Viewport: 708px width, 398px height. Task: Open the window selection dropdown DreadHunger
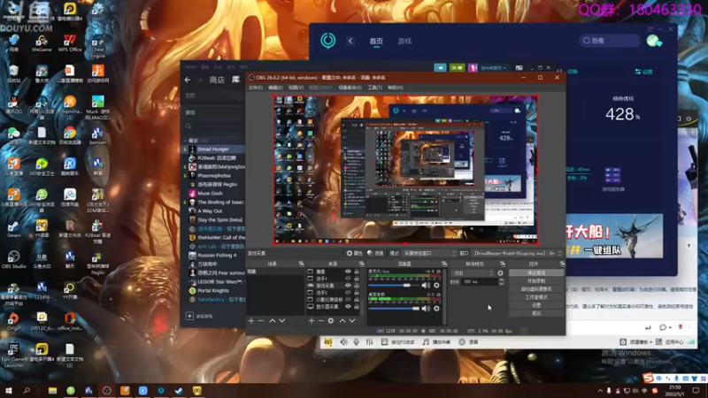[518, 253]
